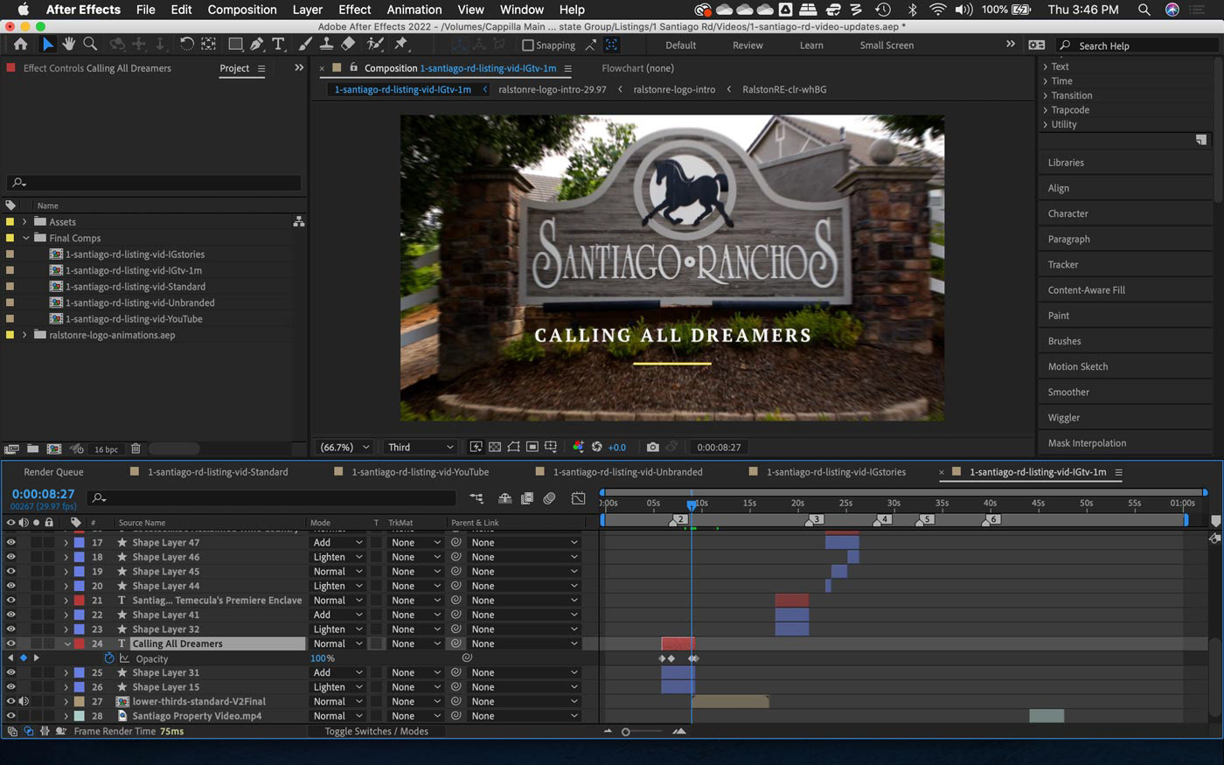Viewport: 1224px width, 765px height.
Task: Select the Hand tool
Action: tap(68, 44)
